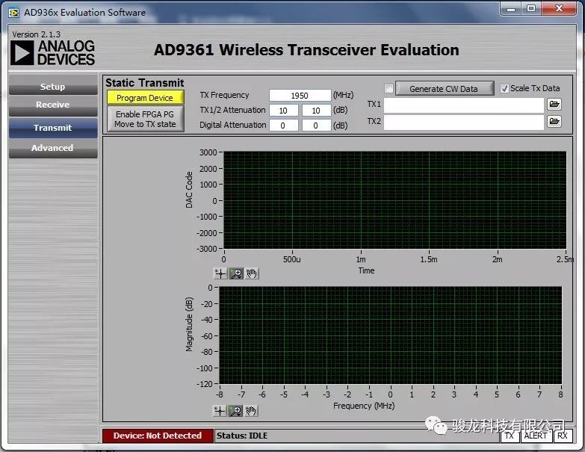This screenshot has width=585, height=452.
Task: Switch to the Setup tab
Action: (52, 87)
